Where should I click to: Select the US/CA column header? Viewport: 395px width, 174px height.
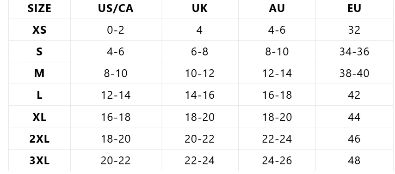point(116,8)
